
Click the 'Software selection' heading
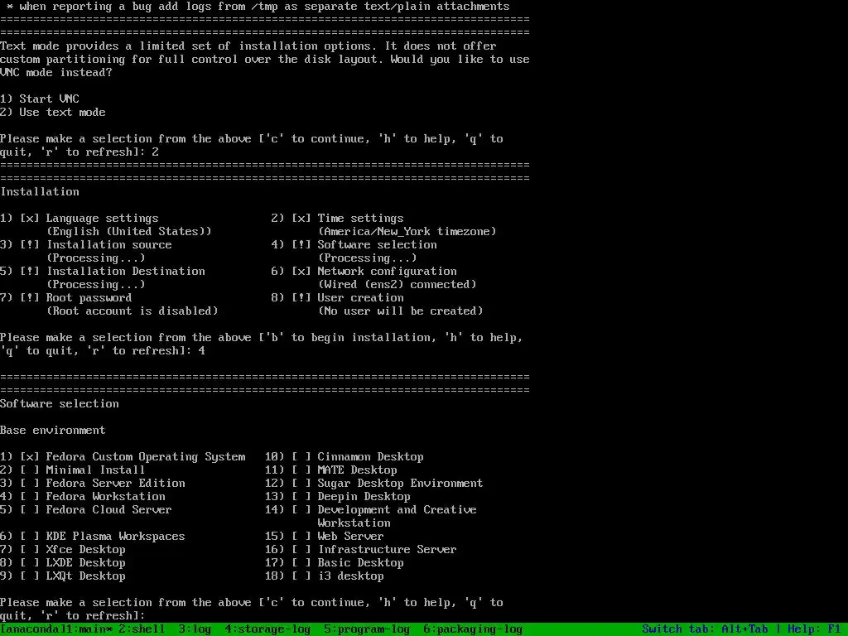60,404
